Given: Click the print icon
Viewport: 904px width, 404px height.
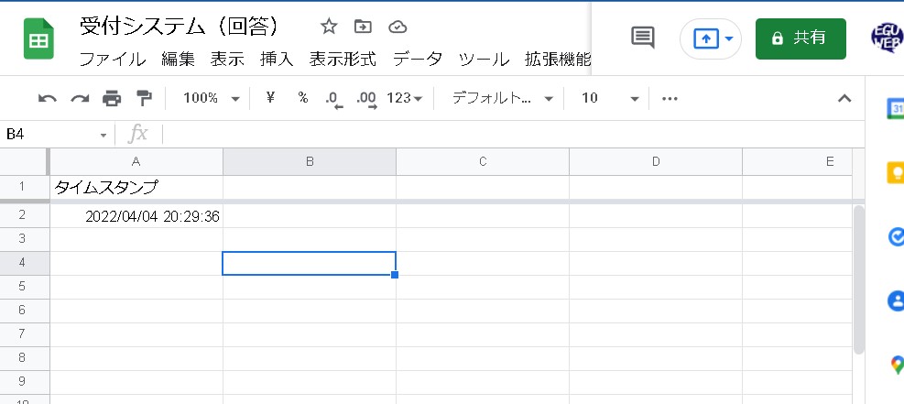Looking at the screenshot, I should coord(112,98).
